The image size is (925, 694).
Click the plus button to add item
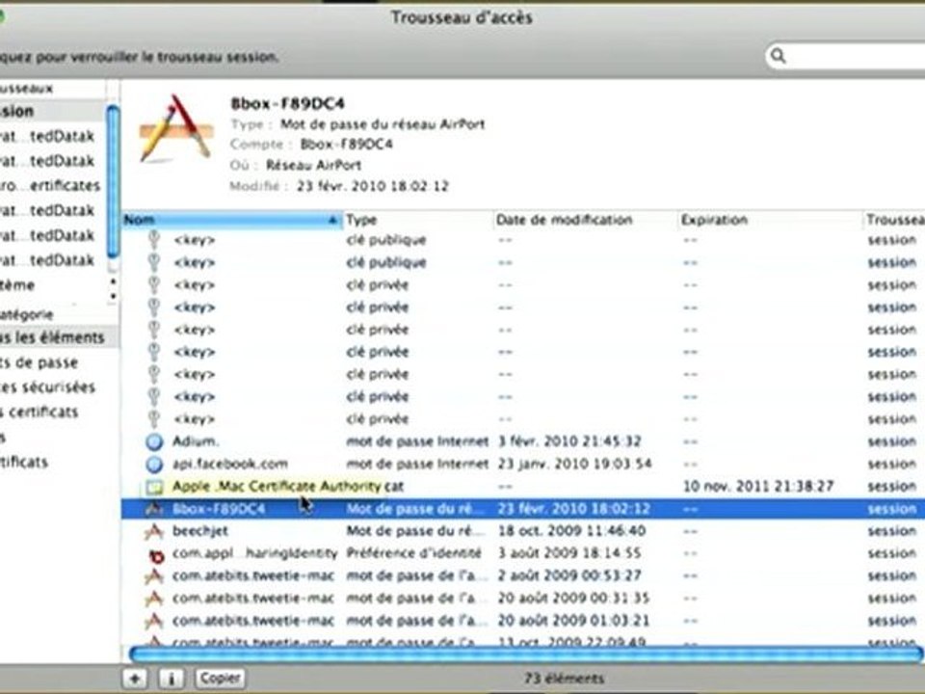coord(135,678)
